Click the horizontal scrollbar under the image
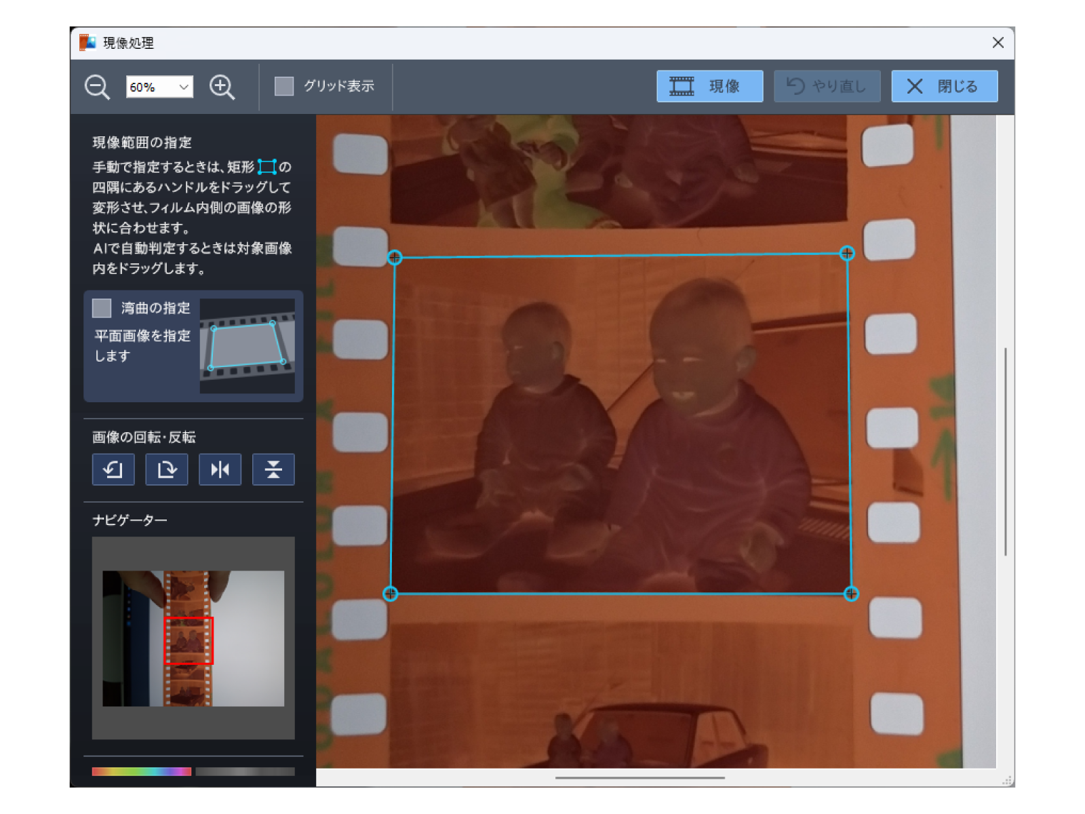The image size is (1085, 814). 639,778
